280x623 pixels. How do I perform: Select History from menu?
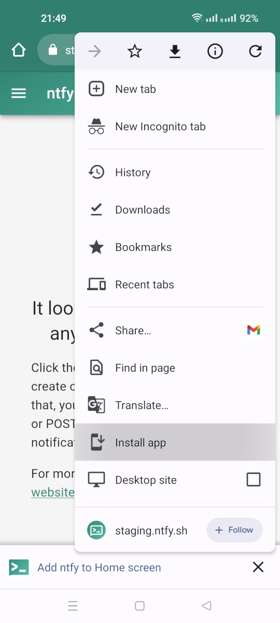tap(175, 172)
